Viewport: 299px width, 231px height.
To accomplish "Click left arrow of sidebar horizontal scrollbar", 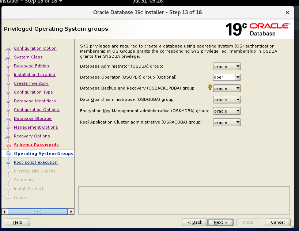I will coord(4,211).
